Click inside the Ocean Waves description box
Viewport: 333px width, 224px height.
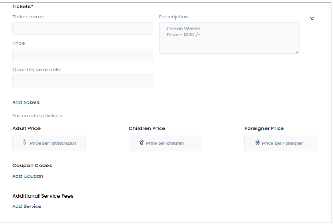point(229,38)
